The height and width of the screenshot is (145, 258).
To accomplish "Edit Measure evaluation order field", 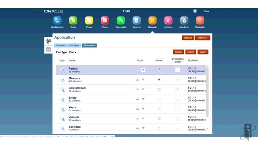I will tap(177, 80).
